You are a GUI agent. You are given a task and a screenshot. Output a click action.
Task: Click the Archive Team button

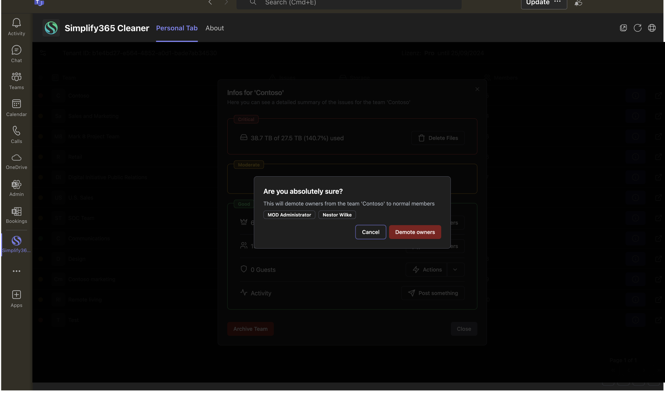(250, 329)
